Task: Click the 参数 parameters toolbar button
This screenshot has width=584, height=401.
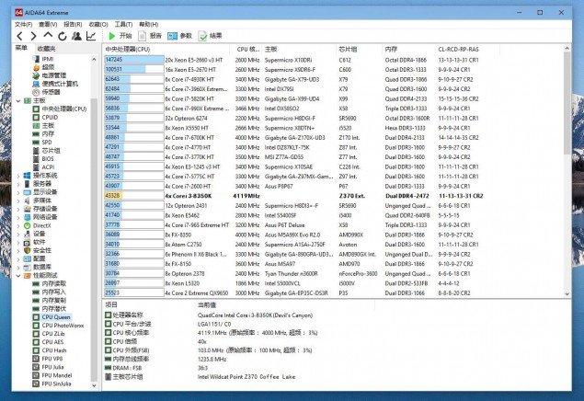Action: [x=179, y=36]
